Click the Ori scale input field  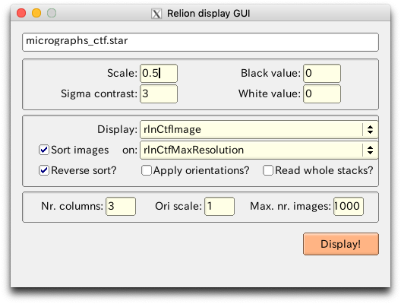(219, 206)
